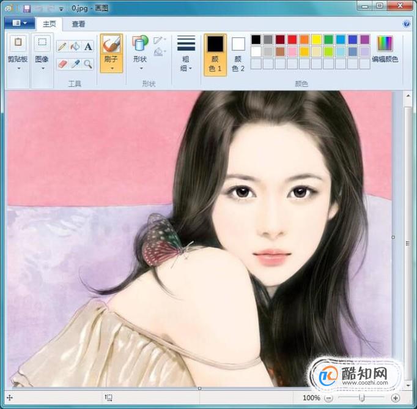Expand the Brush (刷子) dropdown arrow

[x=112, y=69]
